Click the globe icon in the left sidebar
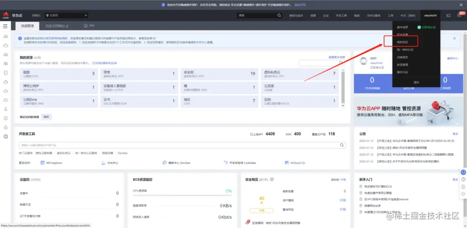Image resolution: width=467 pixels, height=228 pixels. point(5,137)
